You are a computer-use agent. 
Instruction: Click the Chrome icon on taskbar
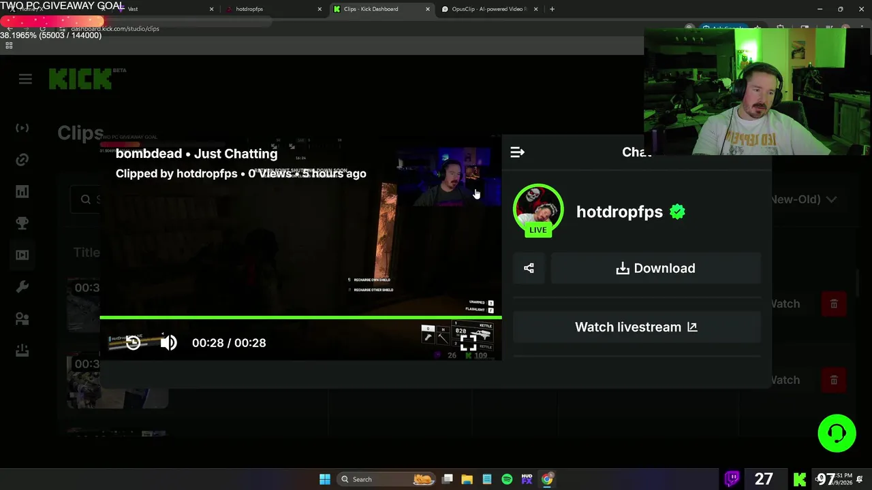[x=547, y=479]
